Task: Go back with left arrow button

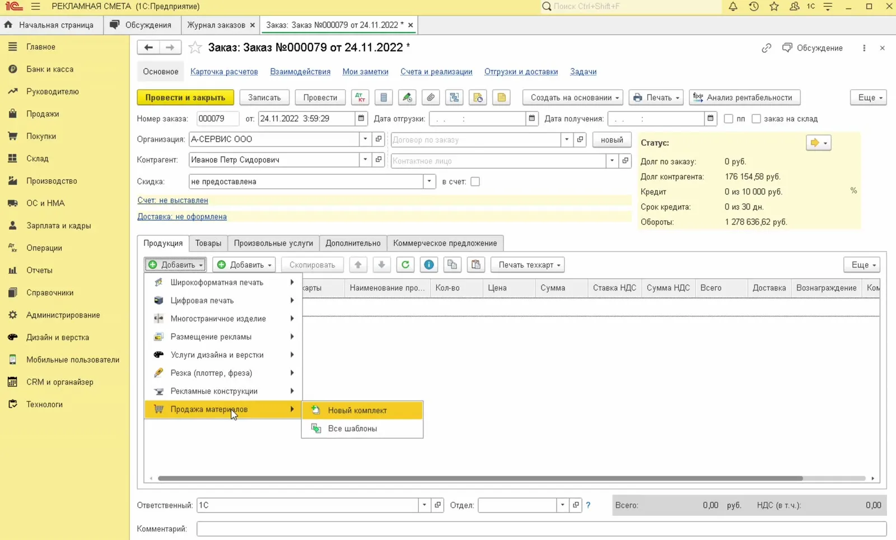Action: (x=148, y=48)
